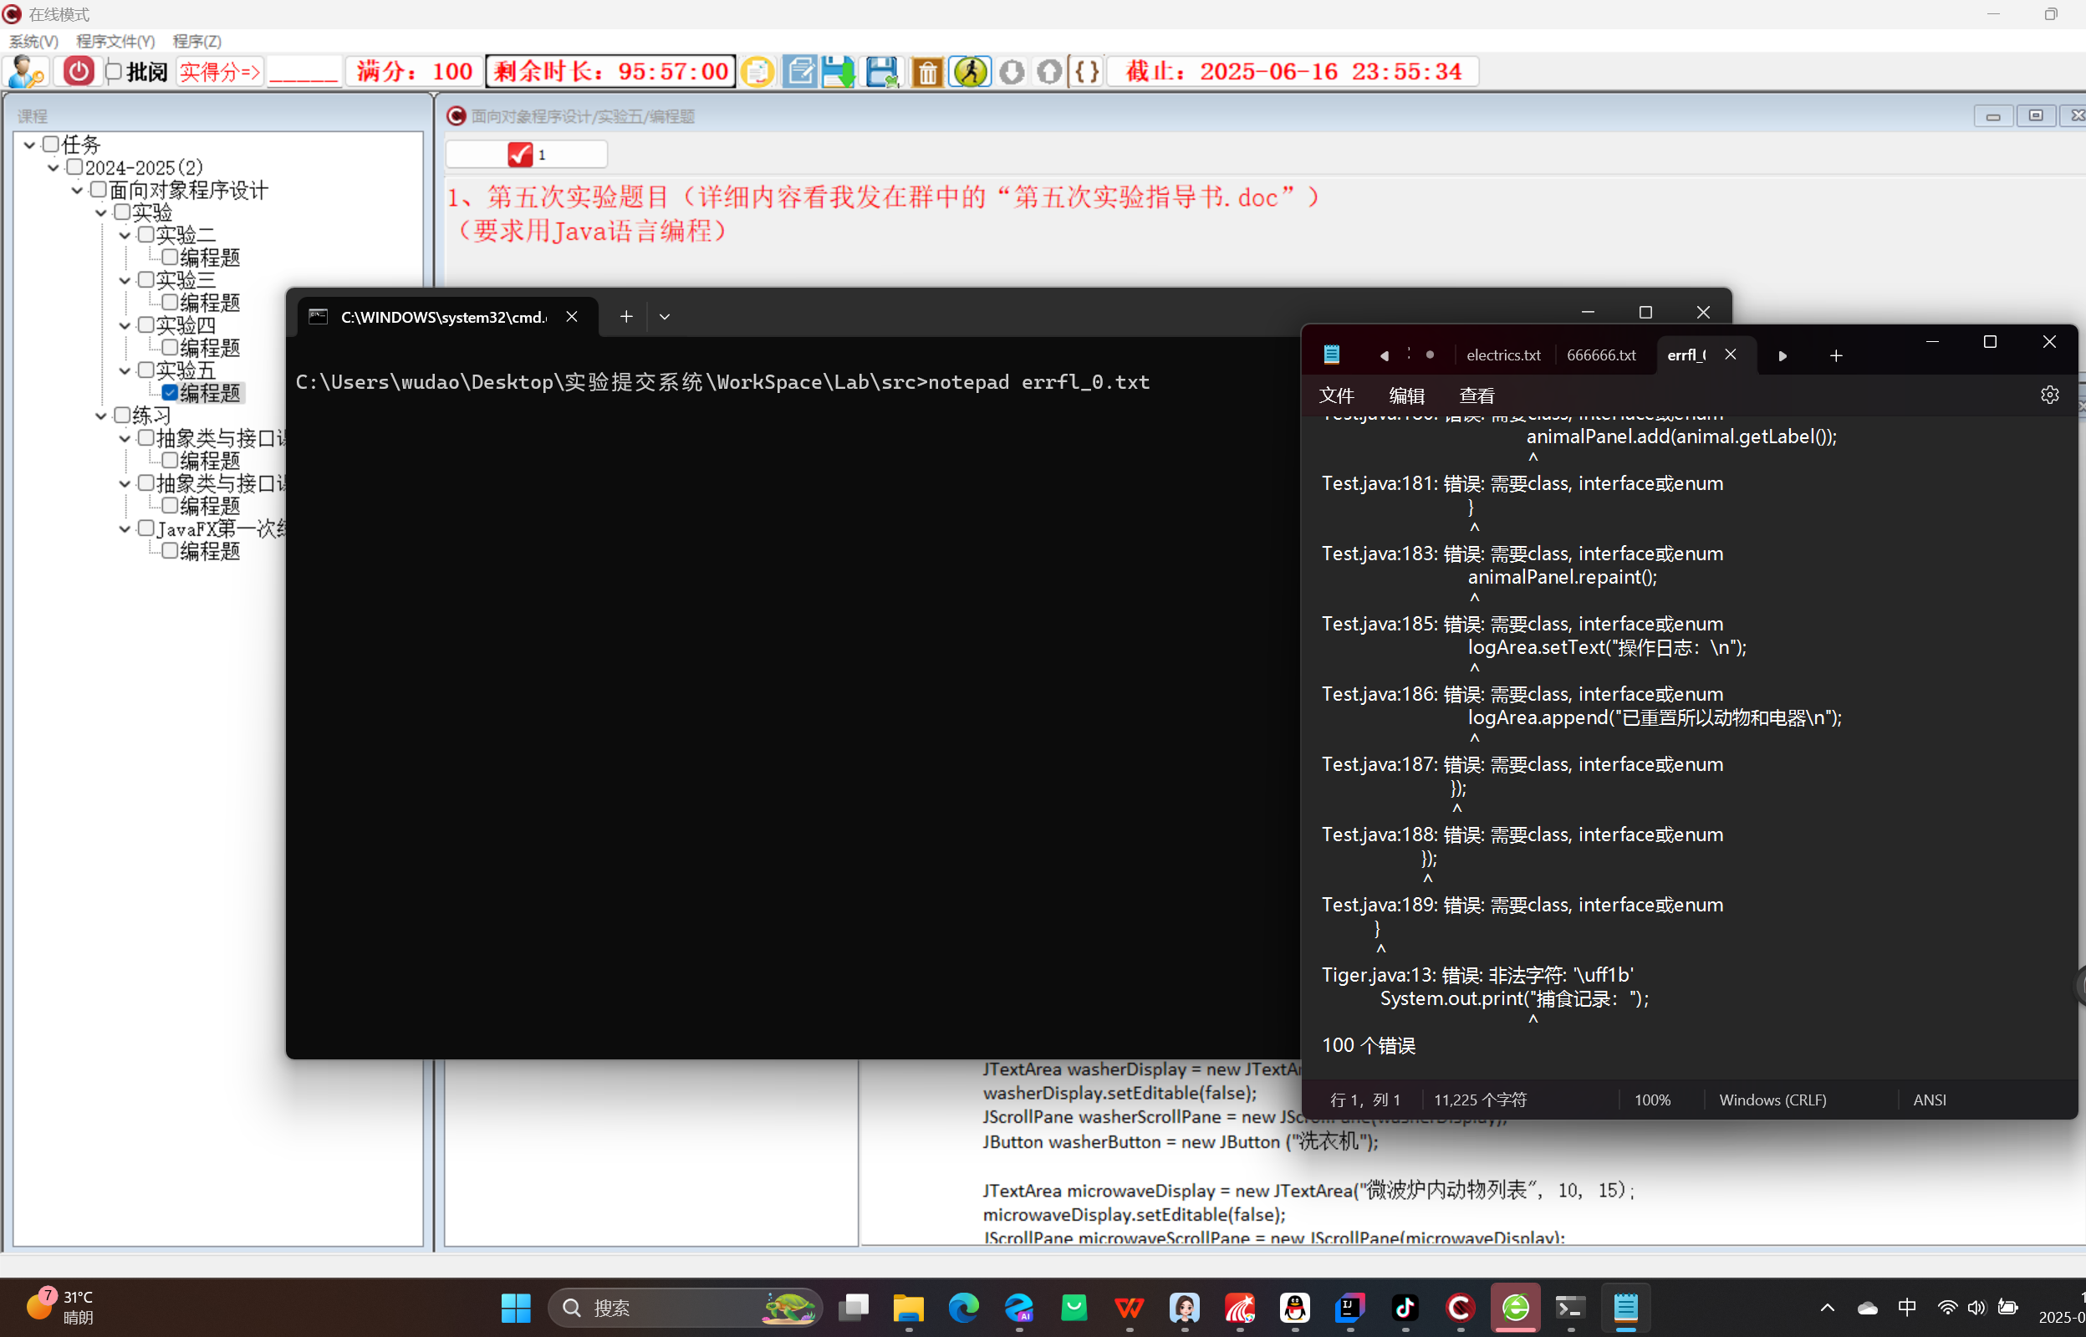
Task: Open the 程序文件(Y) menu
Action: (x=115, y=41)
